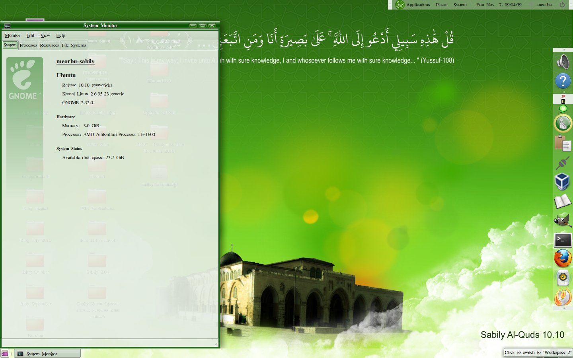The height and width of the screenshot is (358, 573).
Task: Click the meorbu-sabily hostname link
Action: pyautogui.click(x=75, y=61)
